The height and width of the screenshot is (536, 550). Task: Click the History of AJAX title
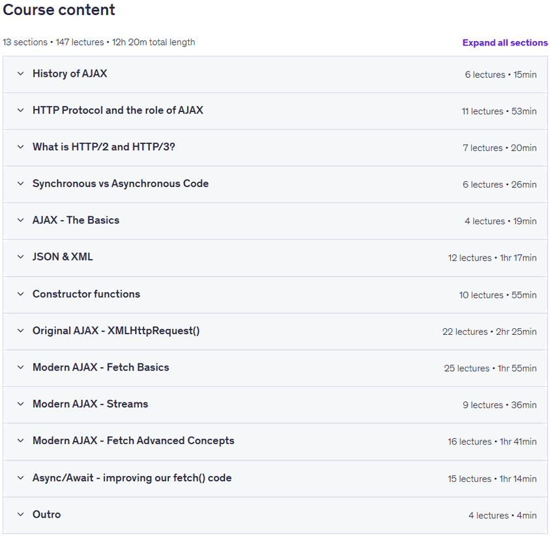70,74
